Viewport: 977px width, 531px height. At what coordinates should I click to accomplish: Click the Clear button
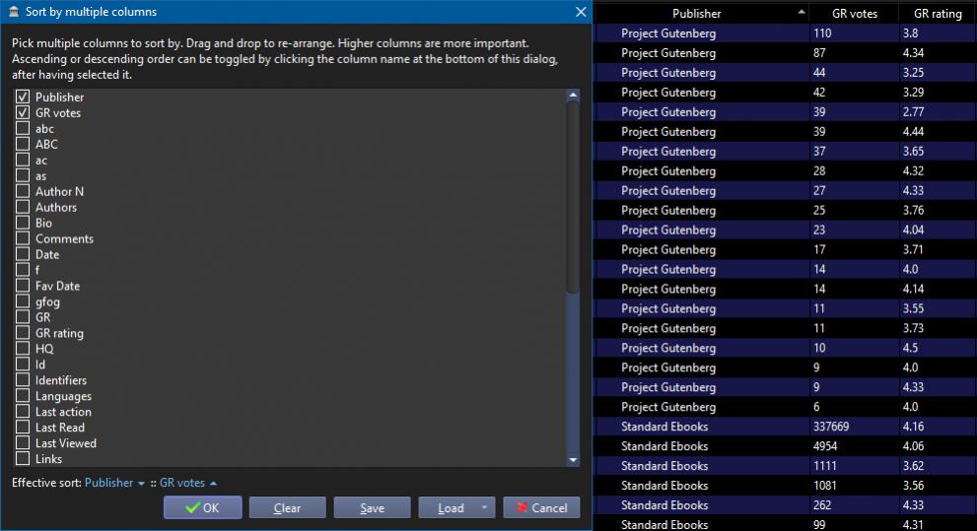click(287, 507)
